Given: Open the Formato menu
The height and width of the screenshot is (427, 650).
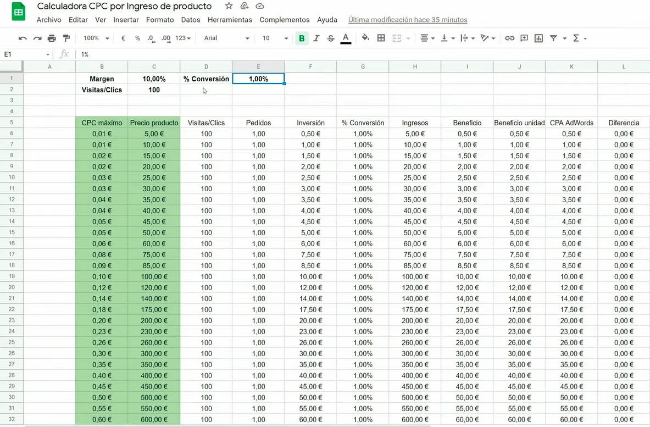Looking at the screenshot, I should coord(160,19).
